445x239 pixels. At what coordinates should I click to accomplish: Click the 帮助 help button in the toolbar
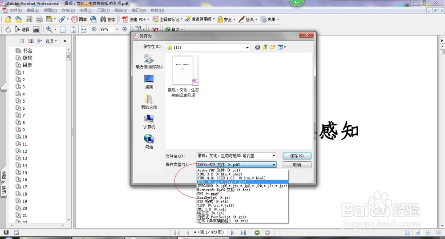[x=174, y=29]
